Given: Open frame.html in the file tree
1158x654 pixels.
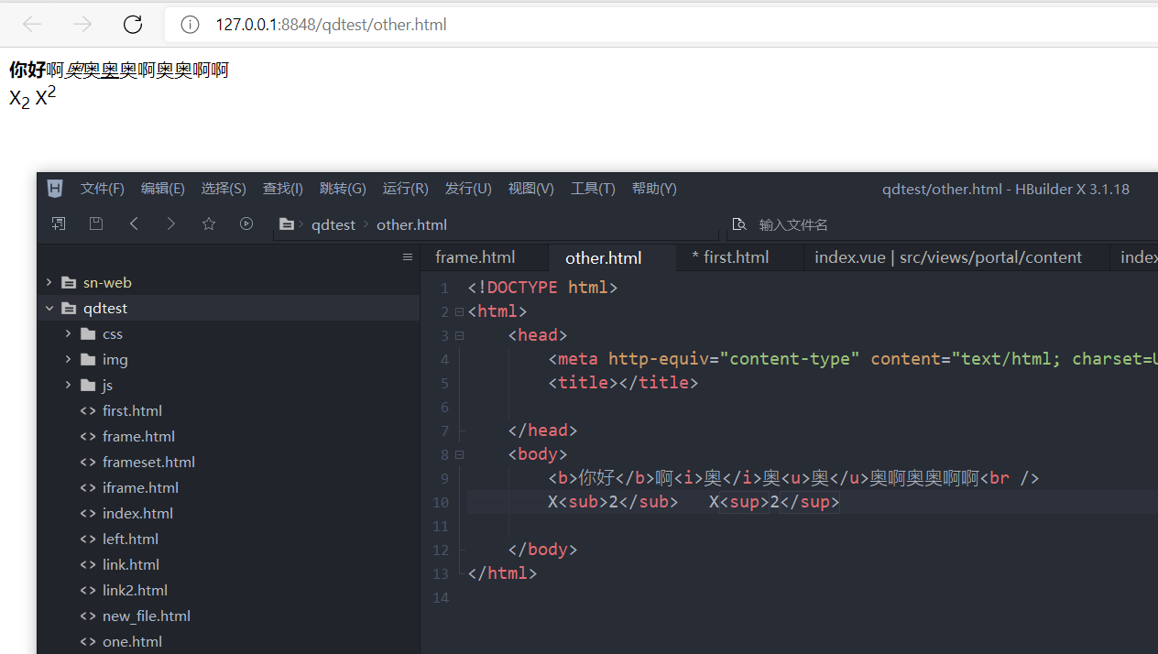Looking at the screenshot, I should click(x=138, y=436).
